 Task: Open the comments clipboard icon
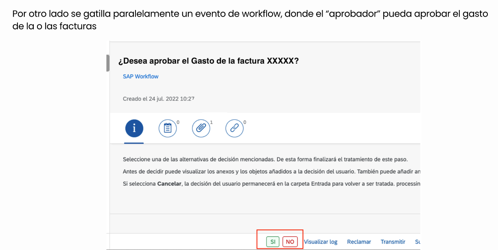tap(168, 128)
